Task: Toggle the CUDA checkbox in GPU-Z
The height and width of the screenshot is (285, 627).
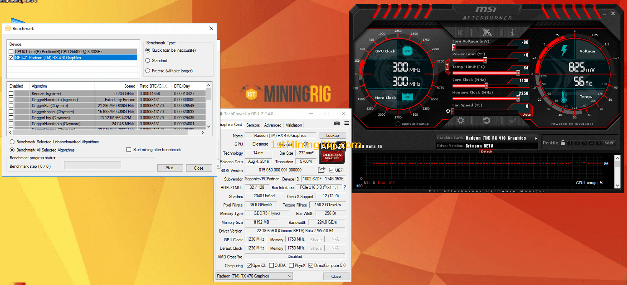Action: click(271, 265)
